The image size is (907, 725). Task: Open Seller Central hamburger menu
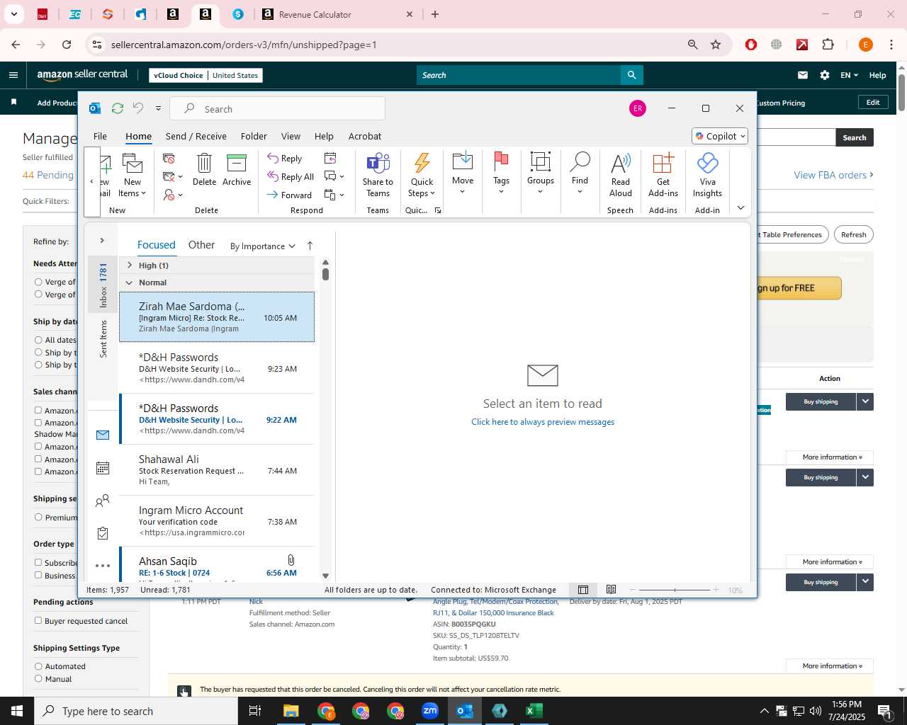[x=13, y=75]
